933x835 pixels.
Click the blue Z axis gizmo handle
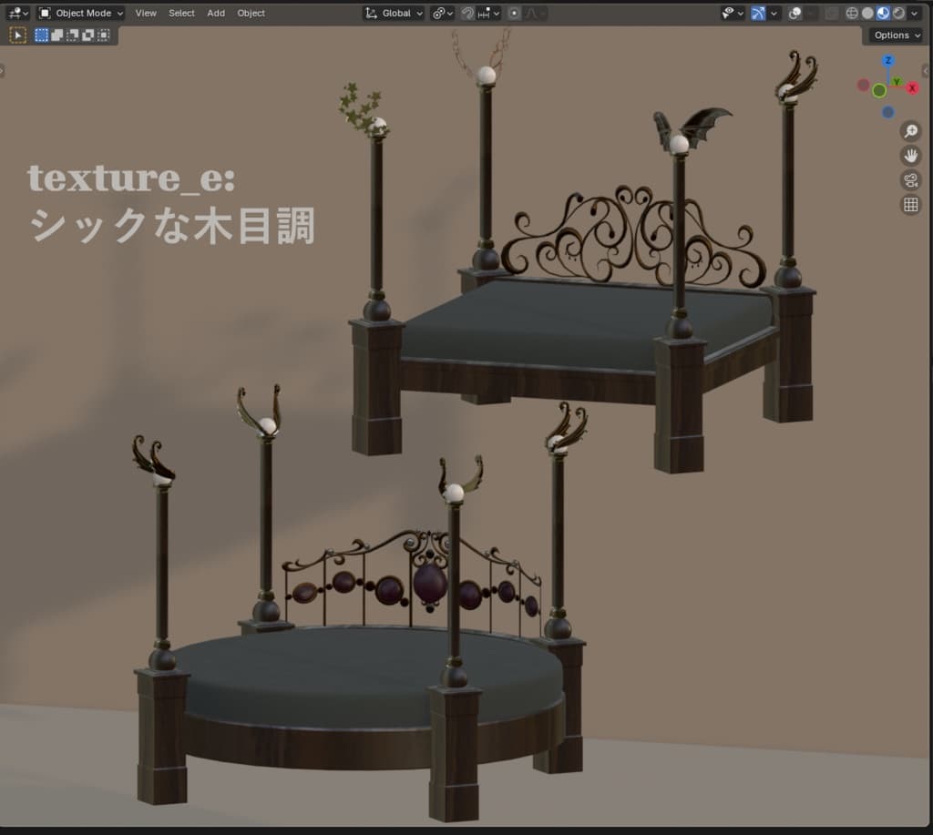(x=888, y=62)
